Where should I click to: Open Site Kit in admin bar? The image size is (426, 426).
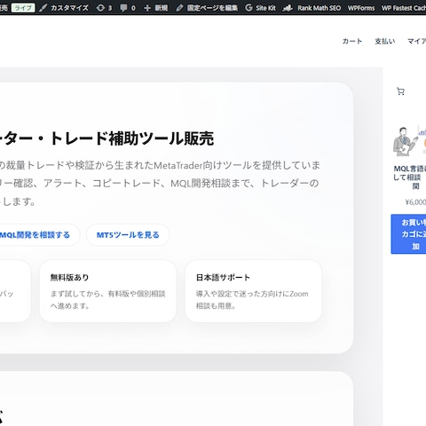(260, 8)
